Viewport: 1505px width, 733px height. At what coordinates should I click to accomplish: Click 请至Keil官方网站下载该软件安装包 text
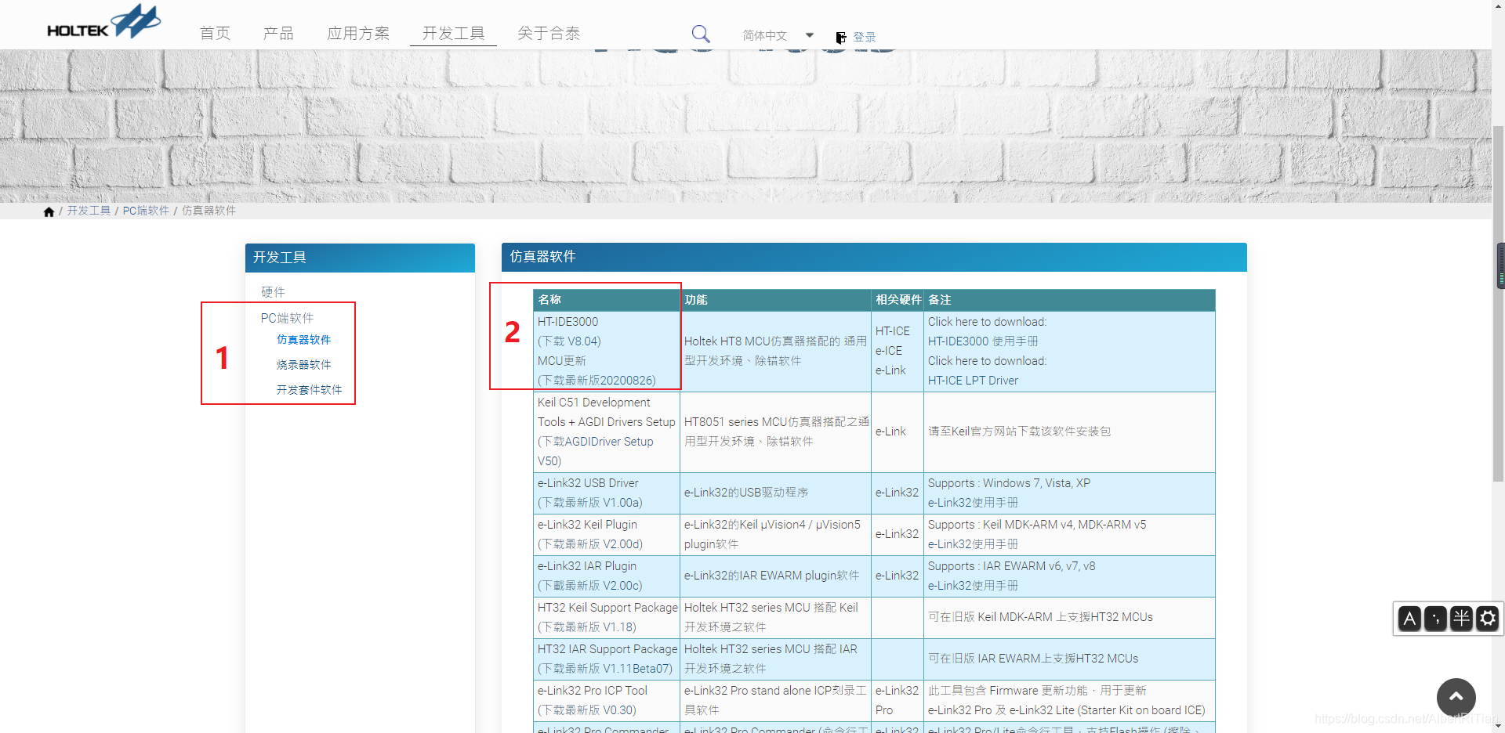pos(1019,431)
